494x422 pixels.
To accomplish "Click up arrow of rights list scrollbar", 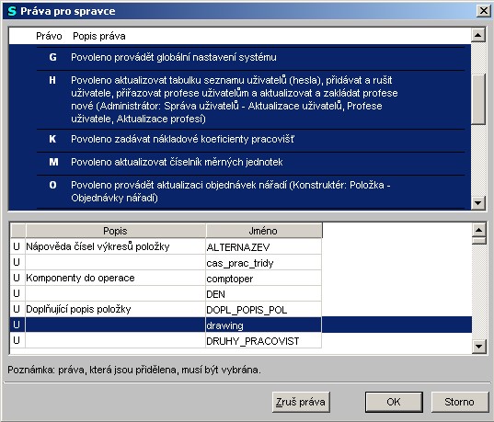I will (478, 35).
